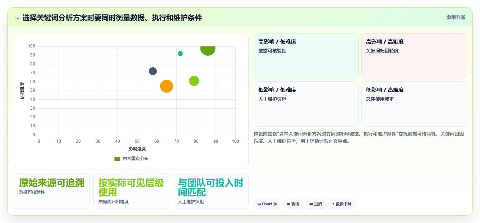Click the lightning icon beside the title

[17, 18]
